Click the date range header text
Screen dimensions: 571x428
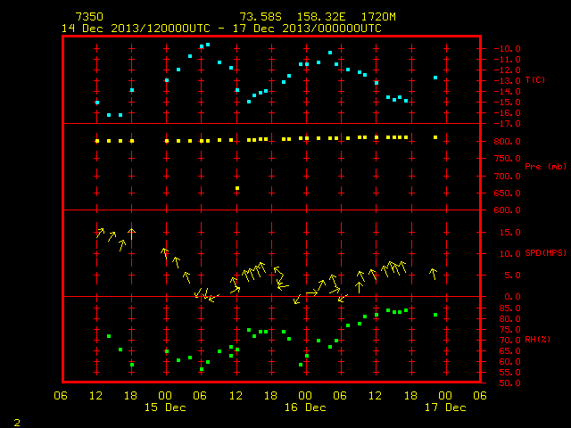pos(221,29)
